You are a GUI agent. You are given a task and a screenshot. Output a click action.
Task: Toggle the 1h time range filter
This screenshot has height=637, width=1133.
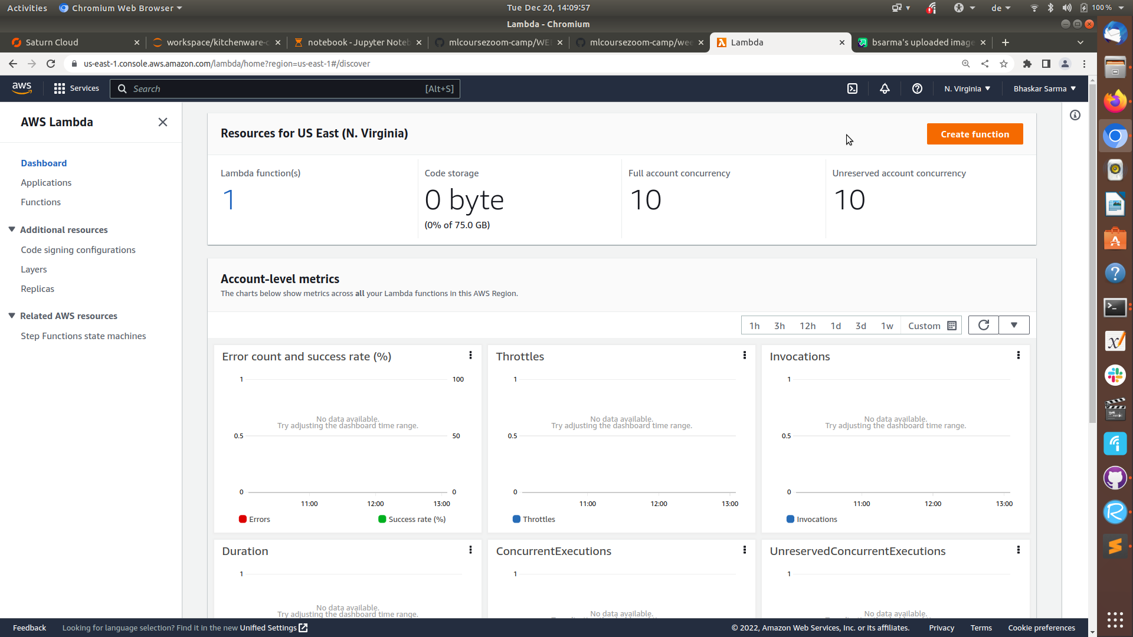click(x=754, y=325)
